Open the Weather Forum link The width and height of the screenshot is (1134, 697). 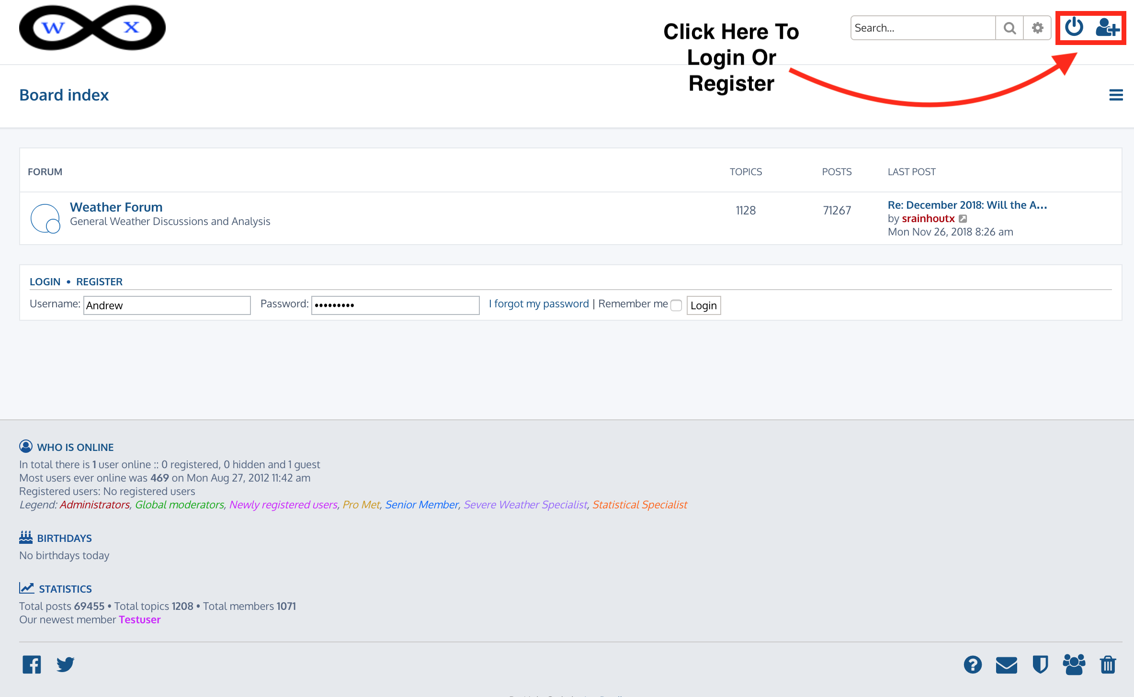[x=116, y=207]
